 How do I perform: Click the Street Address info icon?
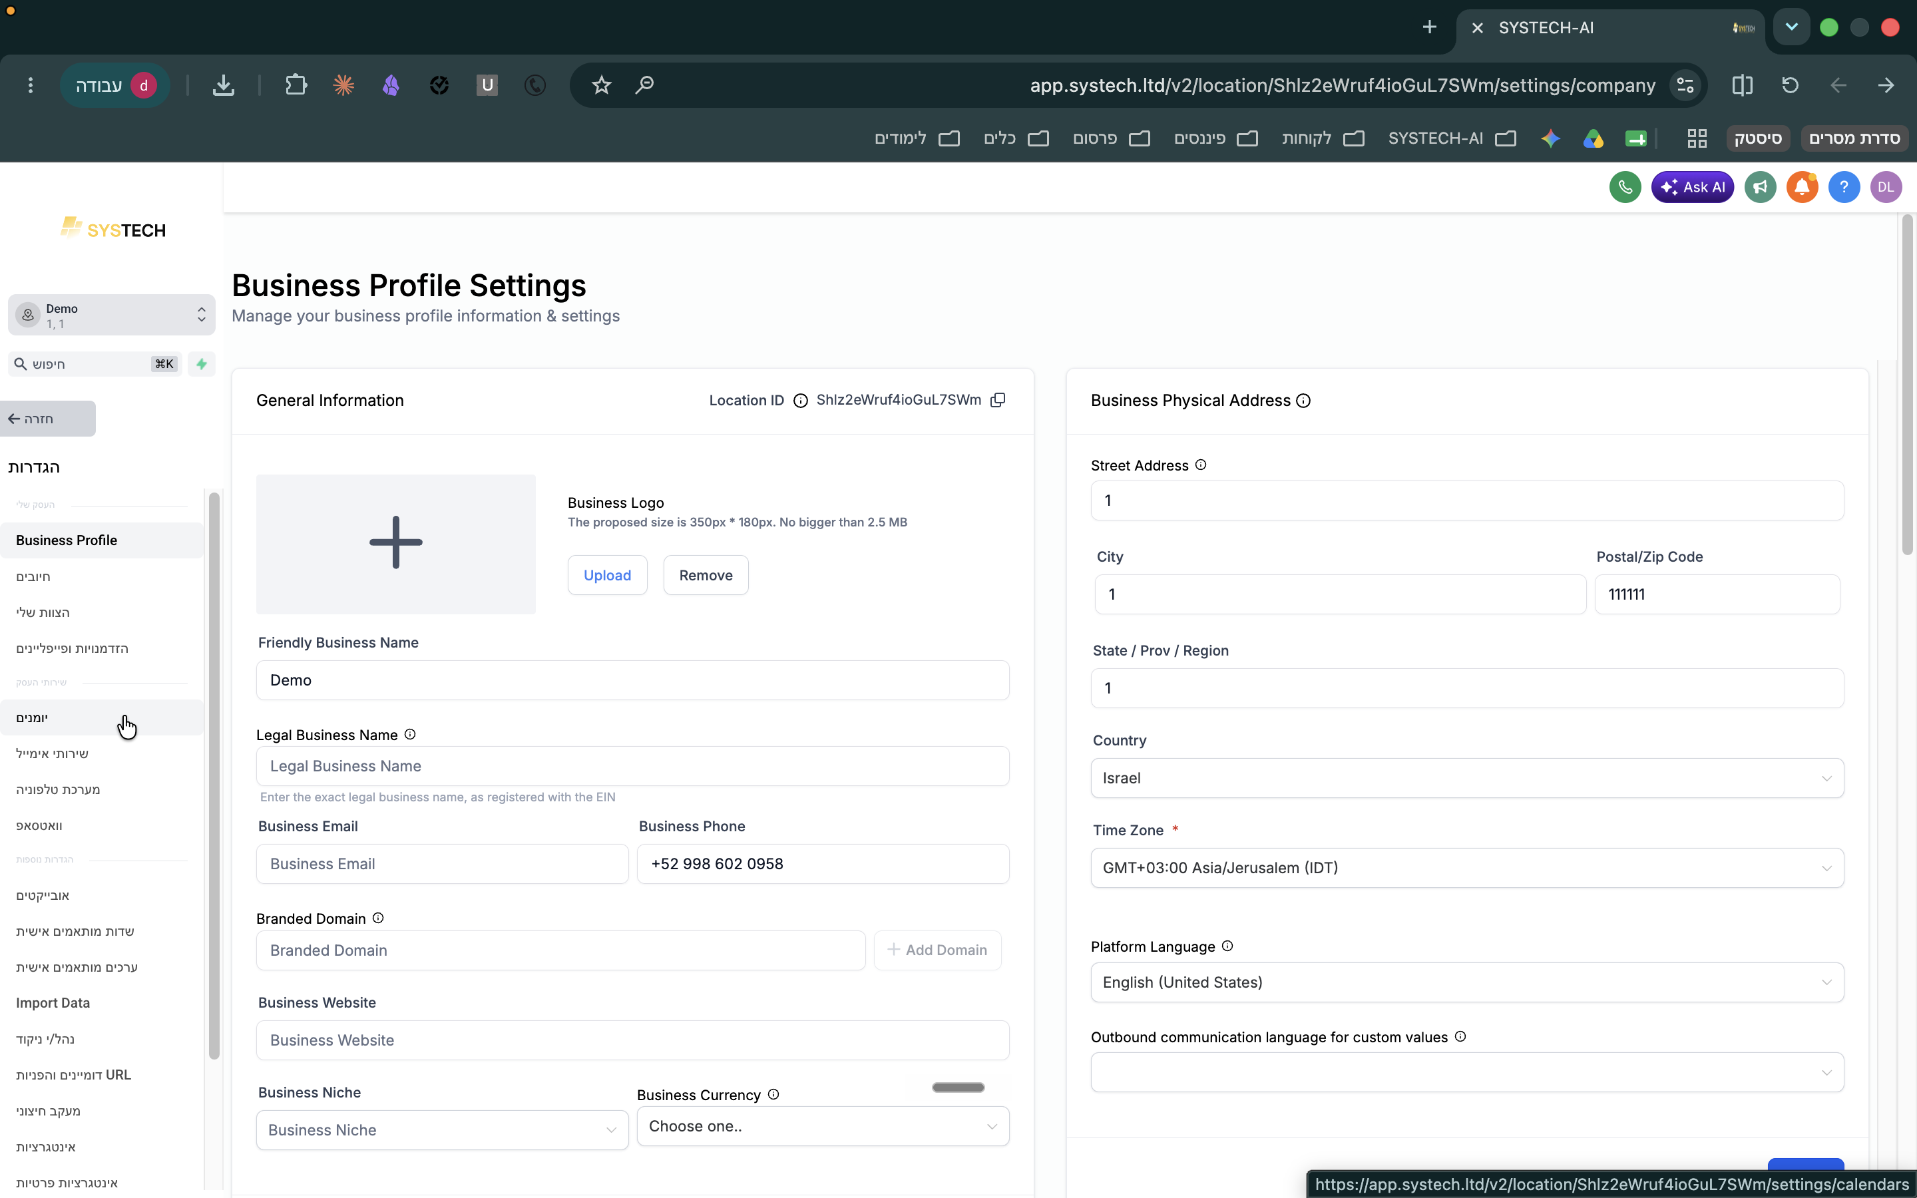(1201, 465)
